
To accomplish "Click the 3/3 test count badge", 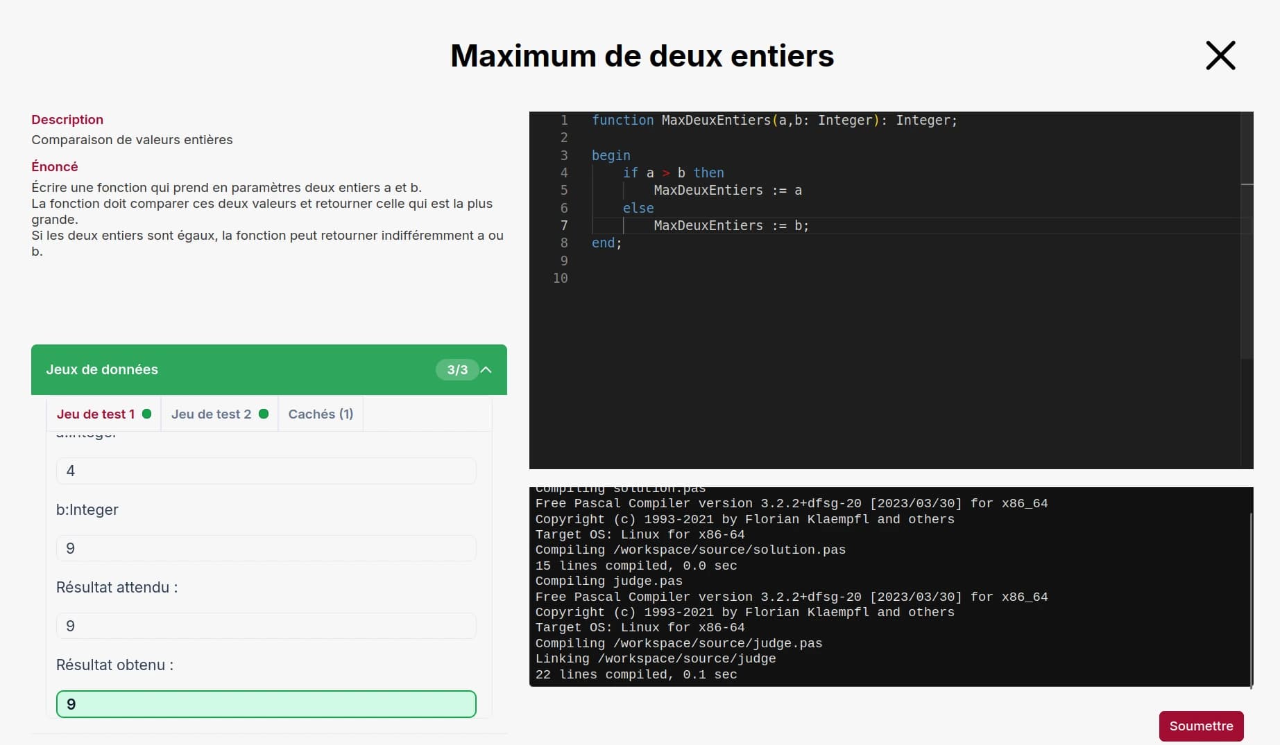I will tap(456, 369).
